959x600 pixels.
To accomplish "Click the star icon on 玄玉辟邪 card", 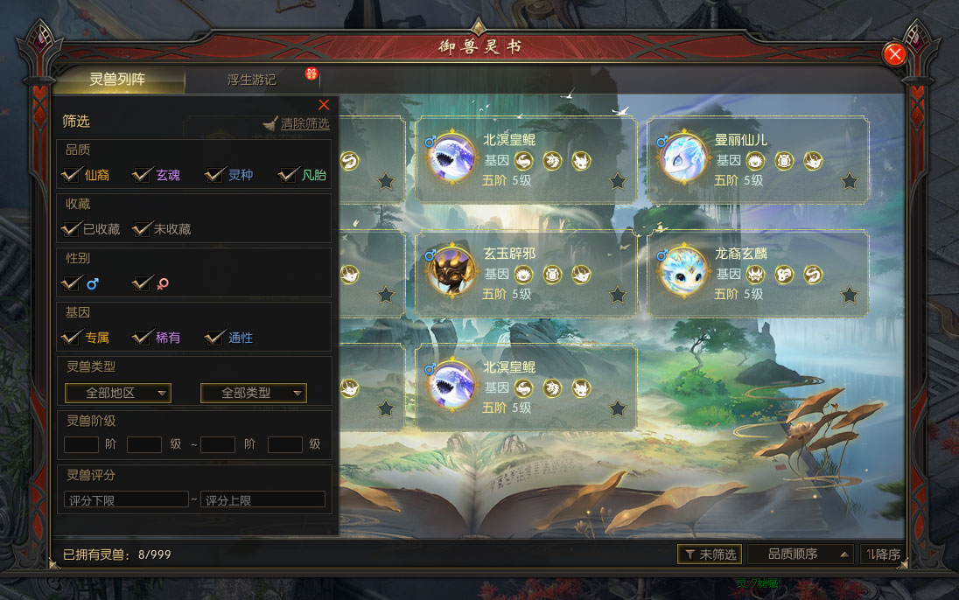I will click(x=618, y=295).
